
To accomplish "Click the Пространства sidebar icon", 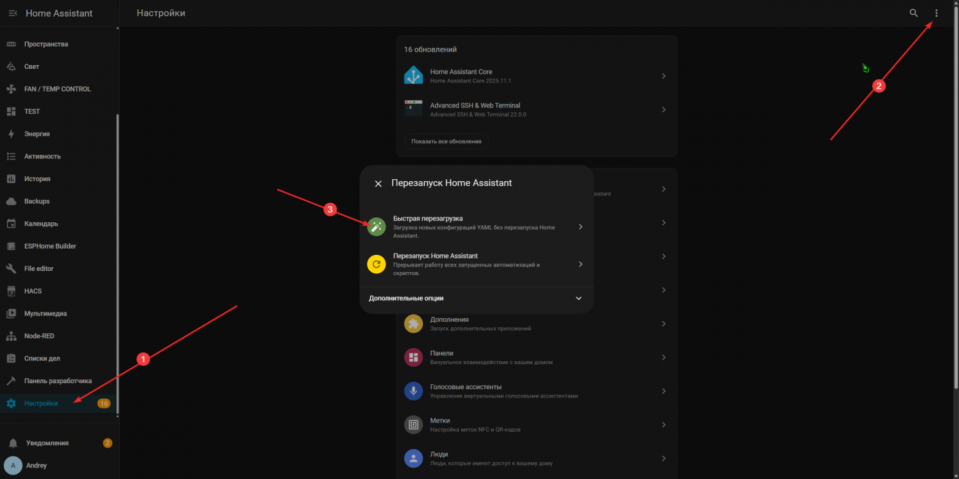I will pyautogui.click(x=11, y=44).
